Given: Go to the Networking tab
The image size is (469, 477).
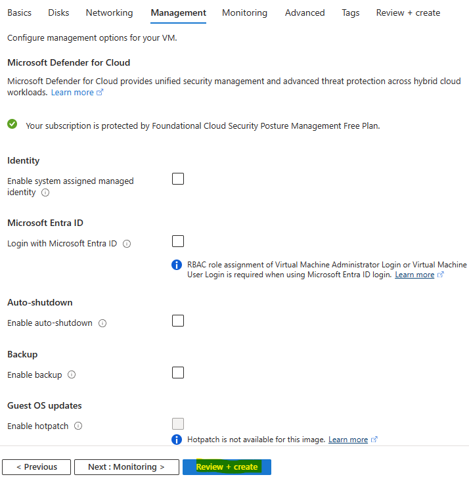Looking at the screenshot, I should (109, 12).
